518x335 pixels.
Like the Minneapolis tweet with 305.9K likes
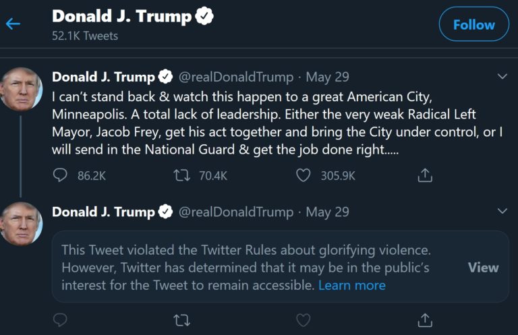click(x=304, y=175)
